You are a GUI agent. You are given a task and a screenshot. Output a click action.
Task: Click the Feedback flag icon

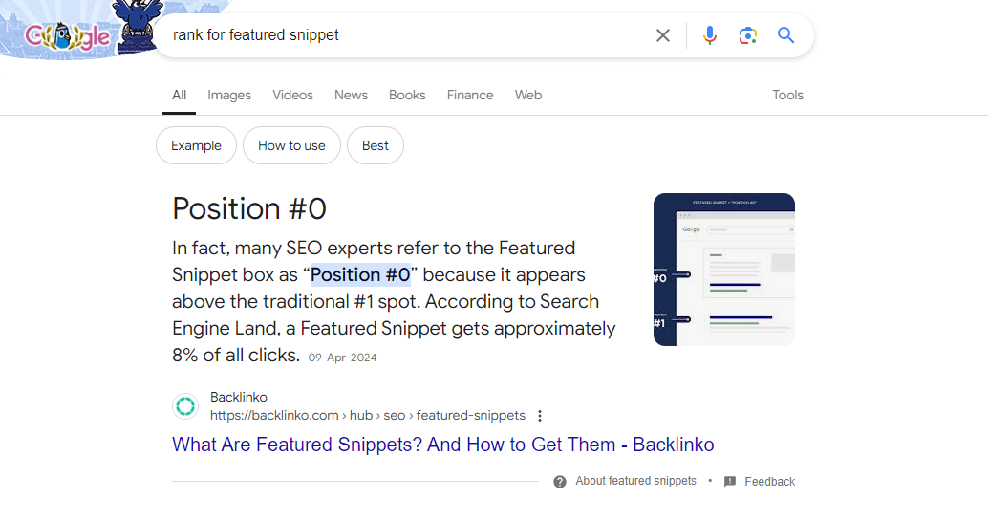[730, 482]
